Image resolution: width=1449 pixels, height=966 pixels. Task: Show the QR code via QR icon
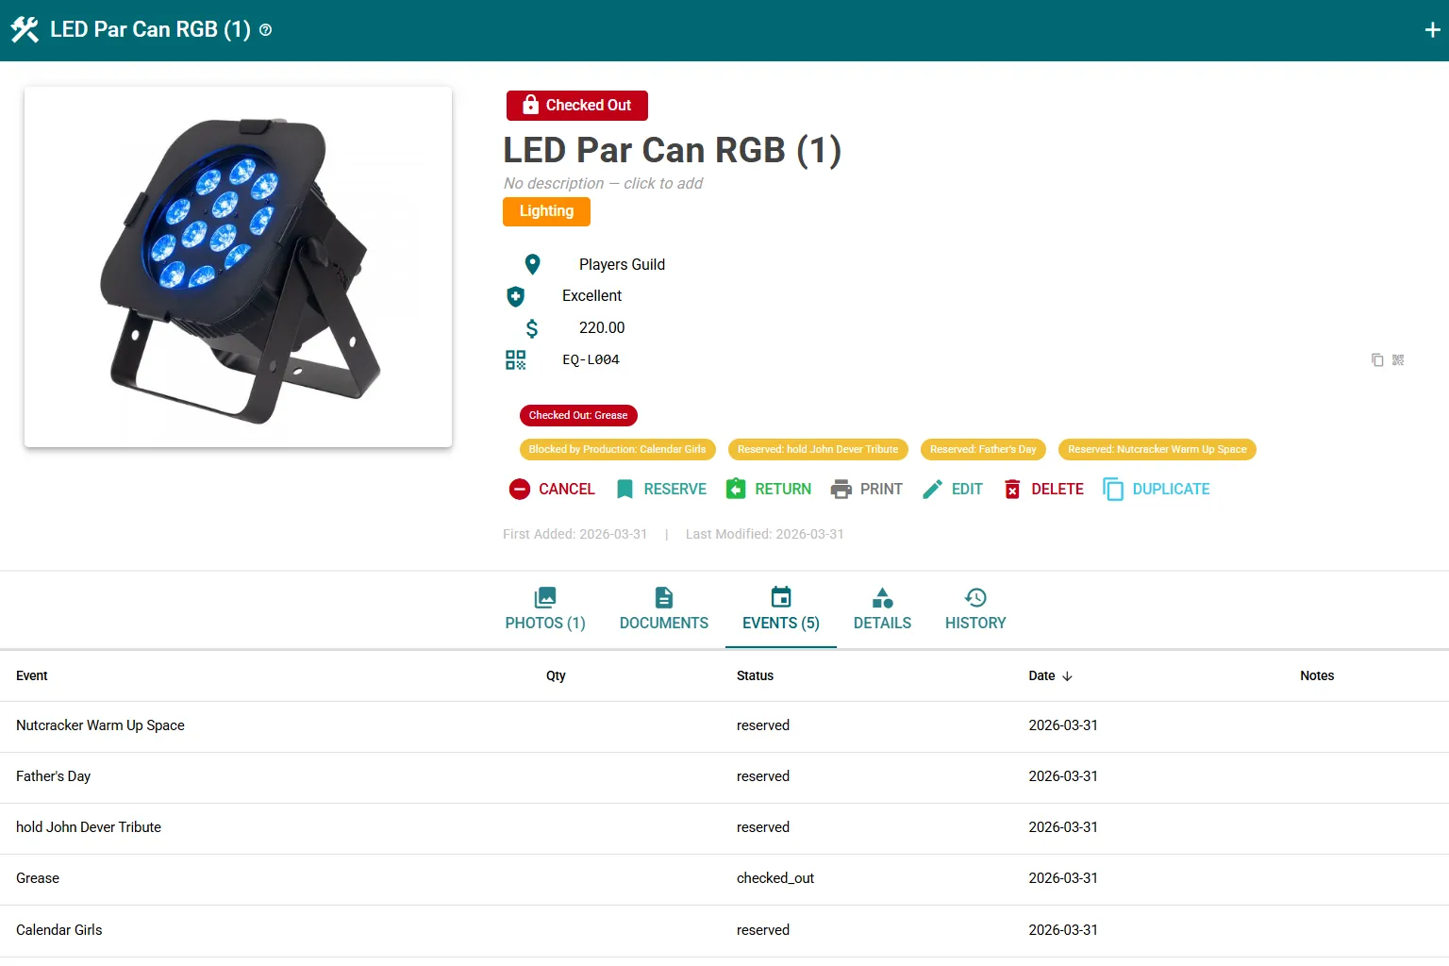(1398, 359)
